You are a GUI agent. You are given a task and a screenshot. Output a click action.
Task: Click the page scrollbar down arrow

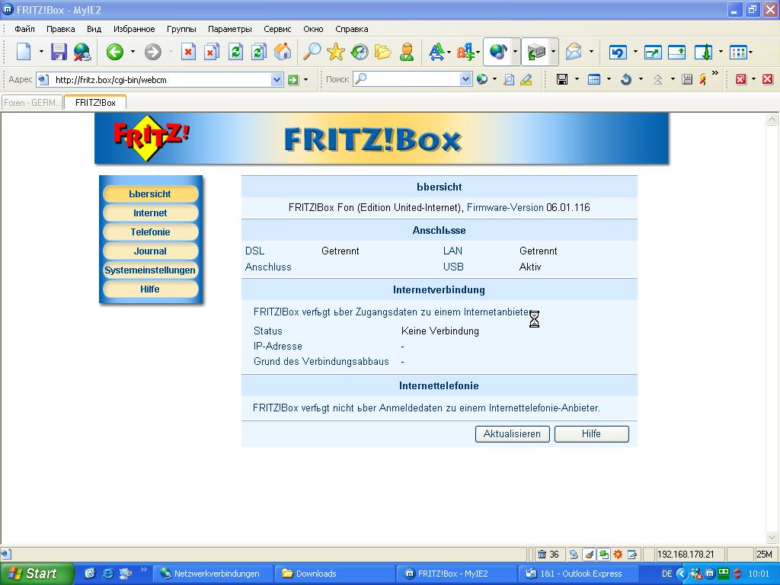coord(772,537)
